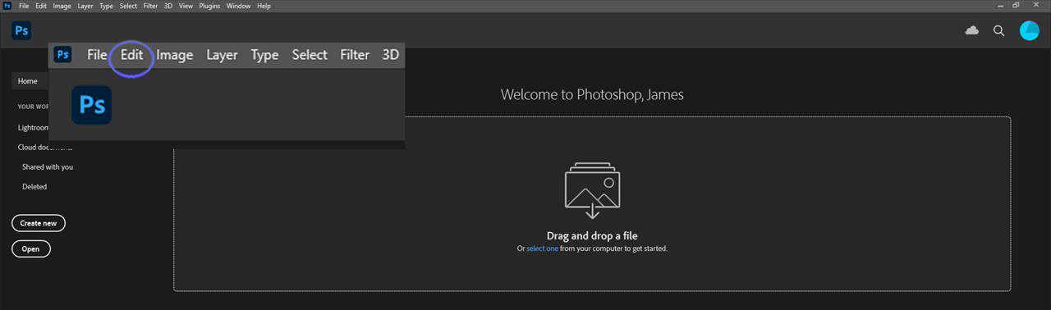Select the Home tab in sidebar
The width and height of the screenshot is (1051, 310).
coord(30,81)
